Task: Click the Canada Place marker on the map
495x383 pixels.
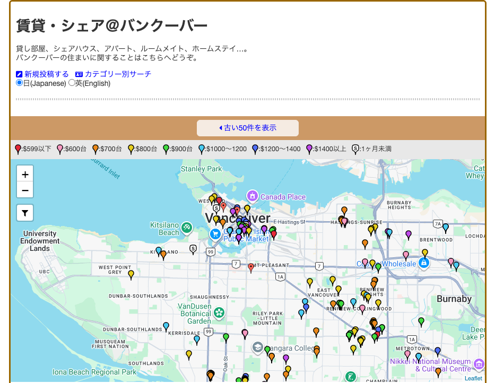Action: tap(252, 197)
